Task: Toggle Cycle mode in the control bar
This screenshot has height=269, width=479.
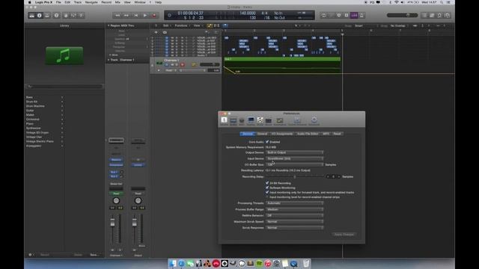Action: 324,15
